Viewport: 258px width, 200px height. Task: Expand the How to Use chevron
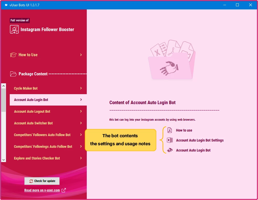click(x=81, y=55)
